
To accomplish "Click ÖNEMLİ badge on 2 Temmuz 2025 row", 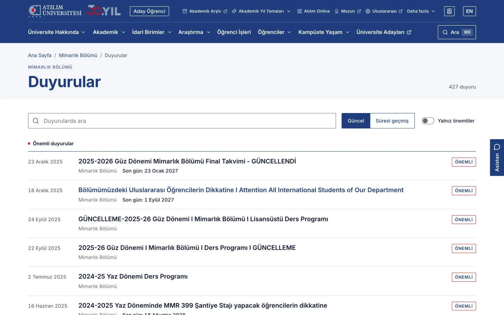I will tap(464, 277).
